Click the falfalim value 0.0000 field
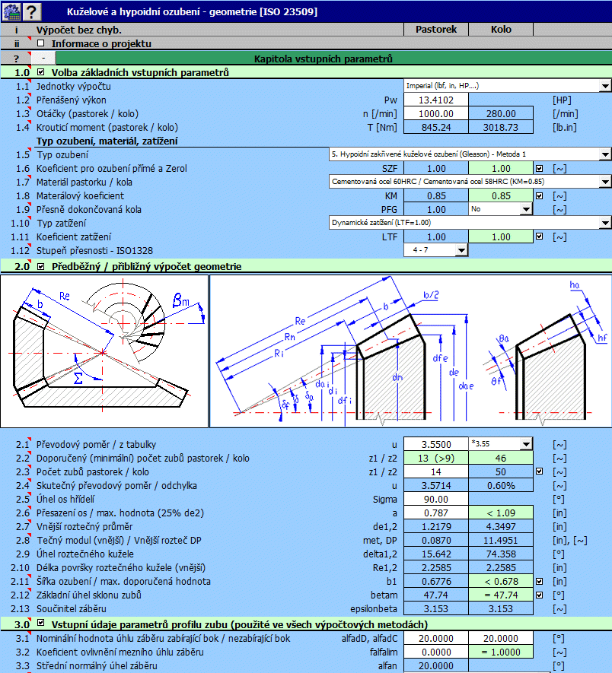The height and width of the screenshot is (673, 612). (436, 652)
